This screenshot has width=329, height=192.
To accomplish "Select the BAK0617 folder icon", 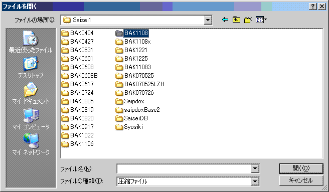I will [65, 84].
